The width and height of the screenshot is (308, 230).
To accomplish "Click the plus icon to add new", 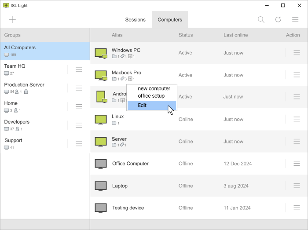I will tap(12, 19).
